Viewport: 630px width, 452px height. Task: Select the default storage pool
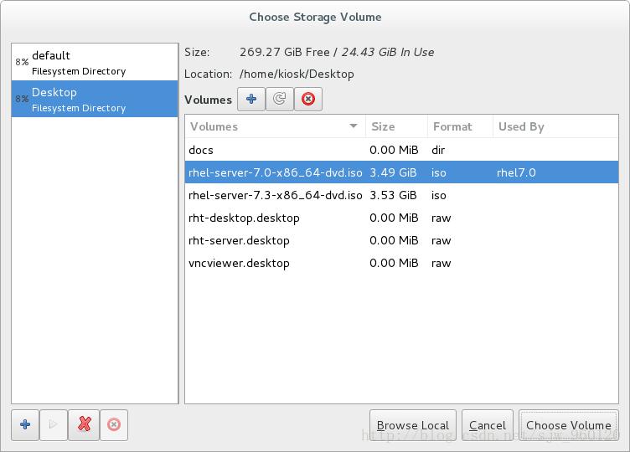pos(94,63)
